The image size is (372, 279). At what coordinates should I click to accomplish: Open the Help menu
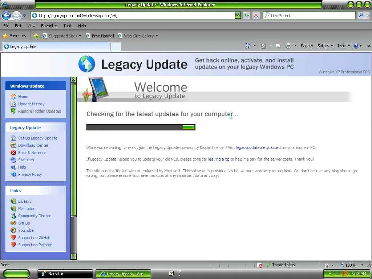click(82, 26)
